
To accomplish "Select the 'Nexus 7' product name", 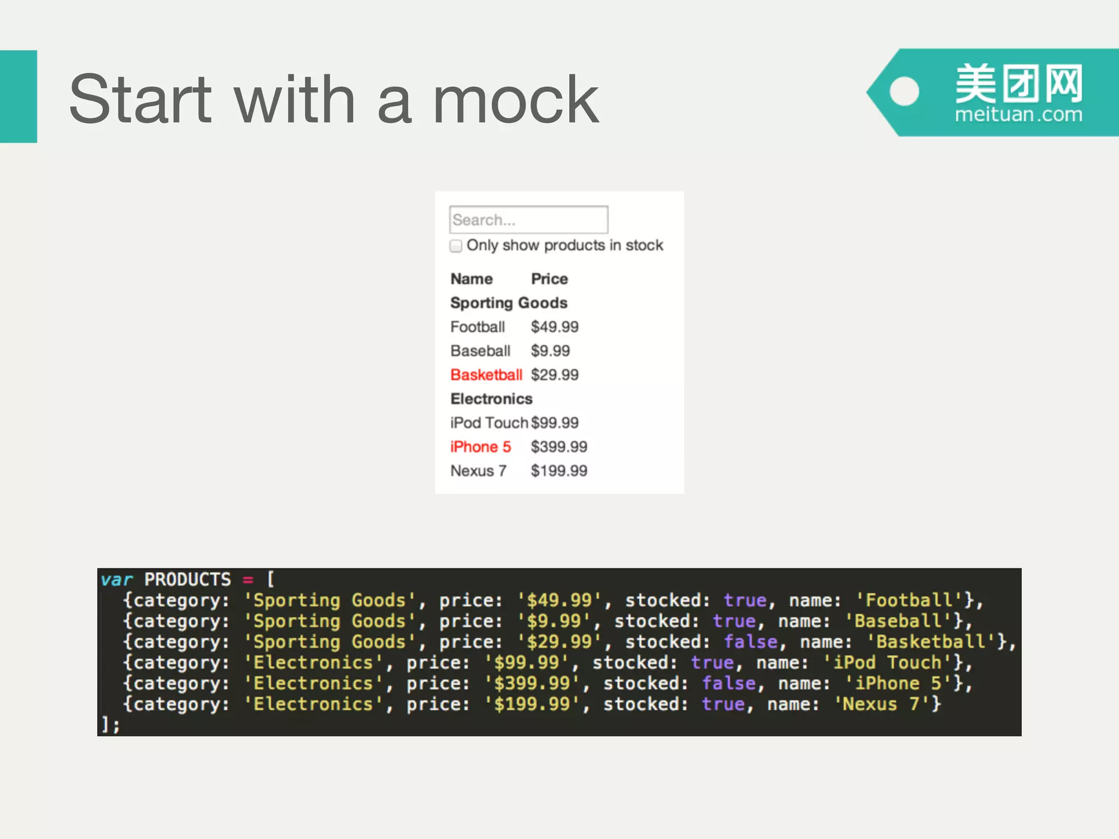I will click(x=478, y=471).
